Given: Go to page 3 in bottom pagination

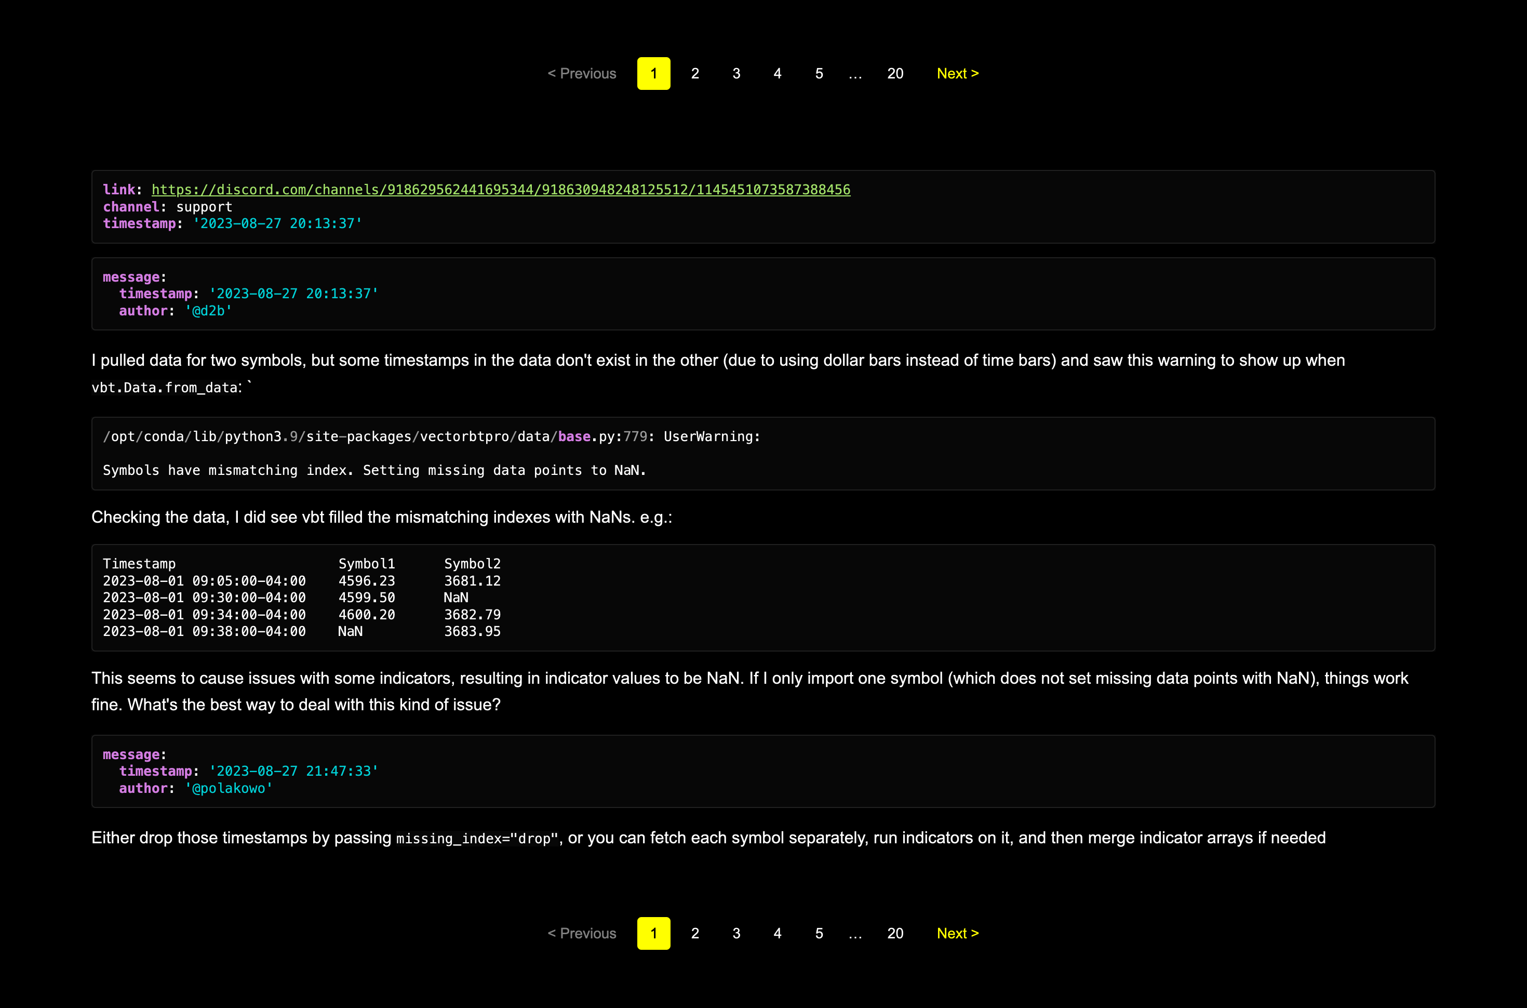Looking at the screenshot, I should pos(736,933).
